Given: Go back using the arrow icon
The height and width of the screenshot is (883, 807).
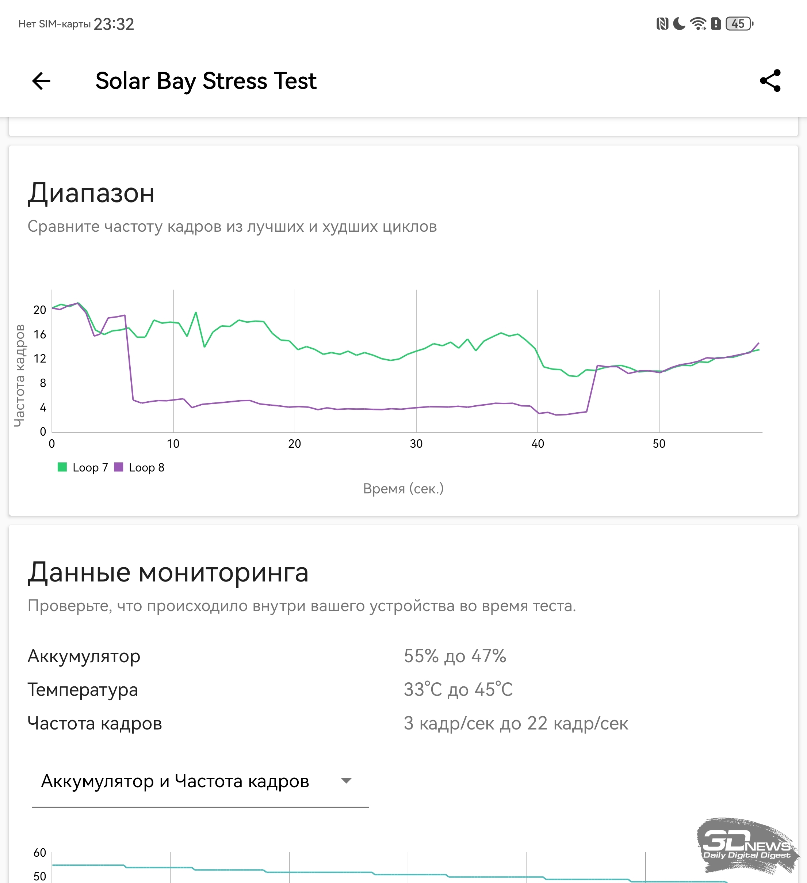Looking at the screenshot, I should (41, 81).
